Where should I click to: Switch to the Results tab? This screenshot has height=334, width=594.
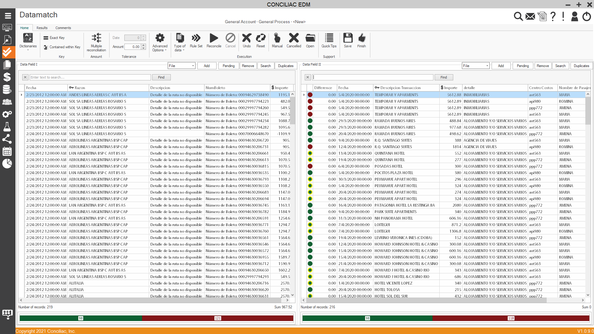42,28
